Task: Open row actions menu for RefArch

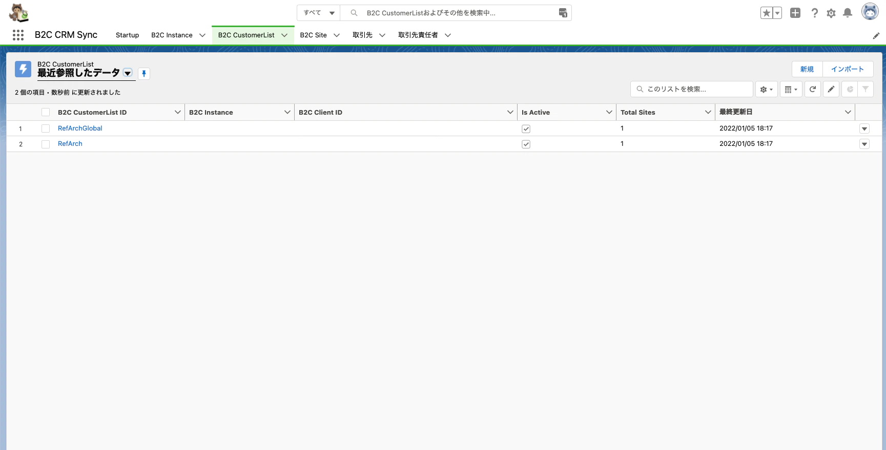Action: coord(864,144)
